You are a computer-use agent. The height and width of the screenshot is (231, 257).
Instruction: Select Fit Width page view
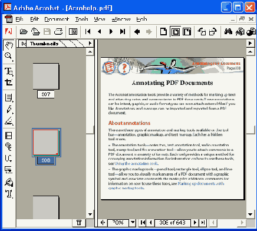click(187, 32)
